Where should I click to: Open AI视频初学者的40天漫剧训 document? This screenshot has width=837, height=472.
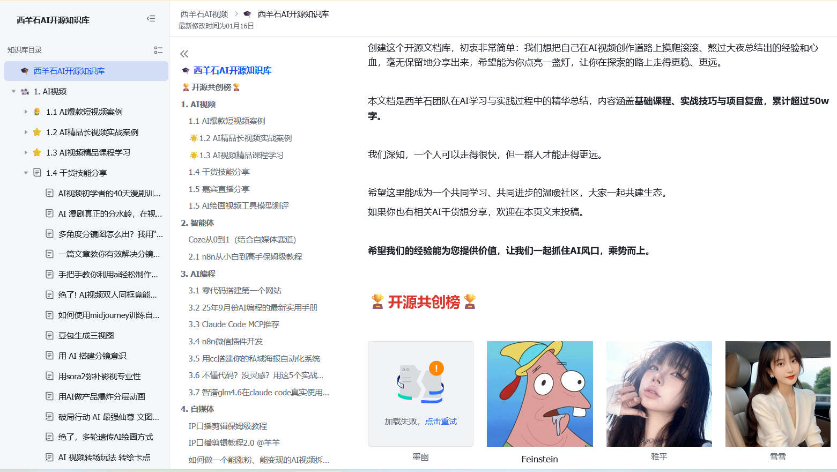[x=109, y=193]
